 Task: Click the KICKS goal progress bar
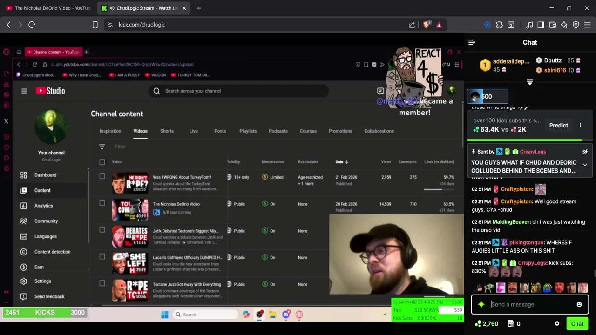[x=45, y=313]
